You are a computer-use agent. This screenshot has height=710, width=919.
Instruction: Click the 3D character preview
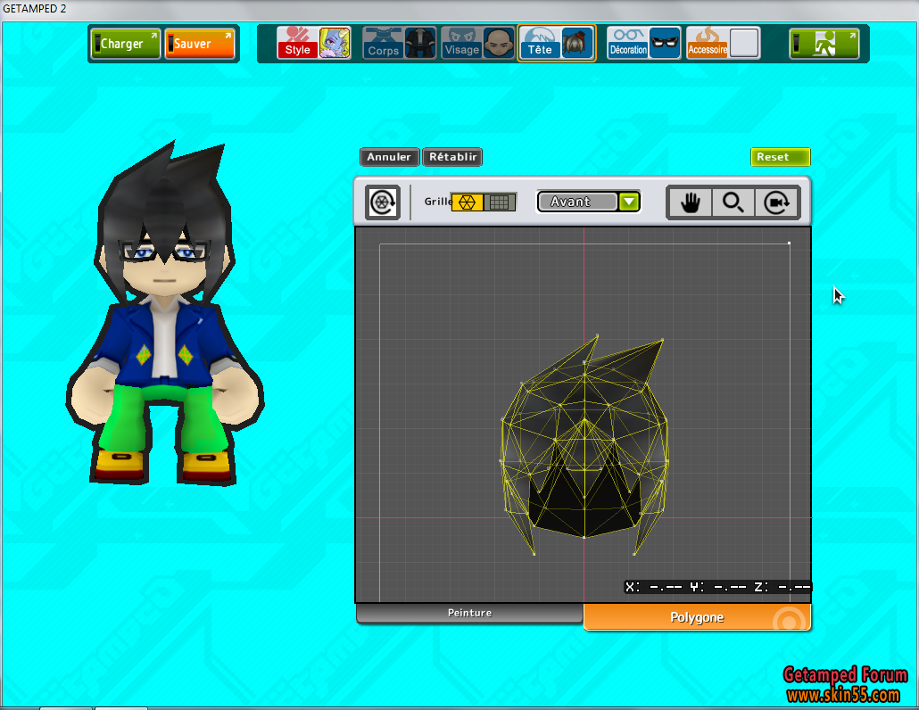coord(165,313)
